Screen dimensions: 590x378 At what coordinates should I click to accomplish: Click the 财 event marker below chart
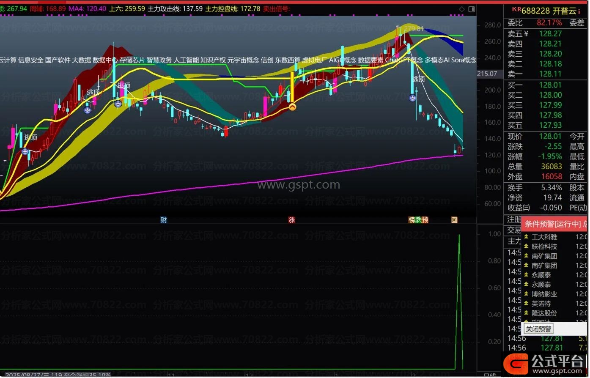click(x=164, y=220)
